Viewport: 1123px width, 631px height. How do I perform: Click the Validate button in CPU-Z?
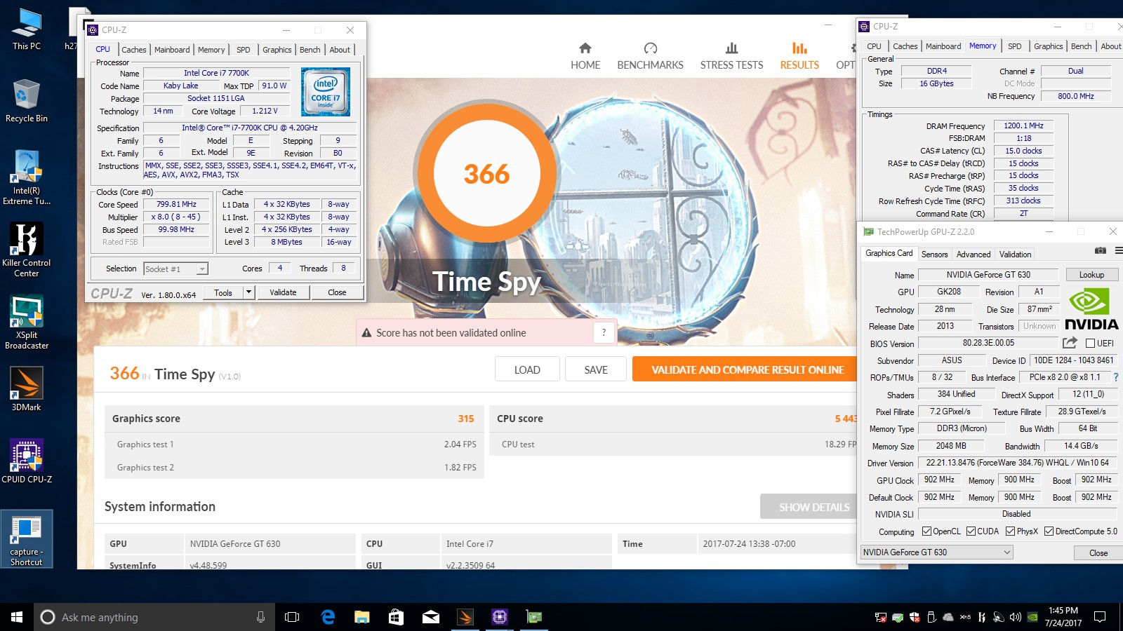pyautogui.click(x=283, y=292)
